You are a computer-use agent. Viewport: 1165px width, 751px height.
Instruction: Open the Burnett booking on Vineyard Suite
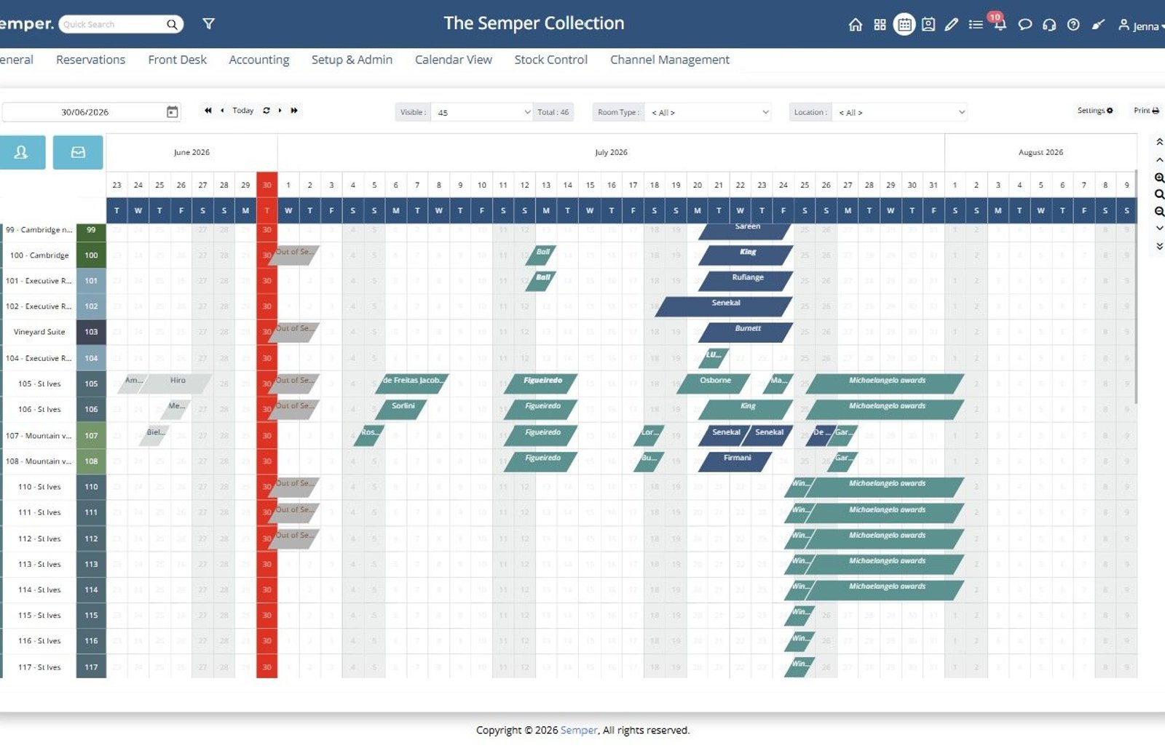click(x=746, y=332)
